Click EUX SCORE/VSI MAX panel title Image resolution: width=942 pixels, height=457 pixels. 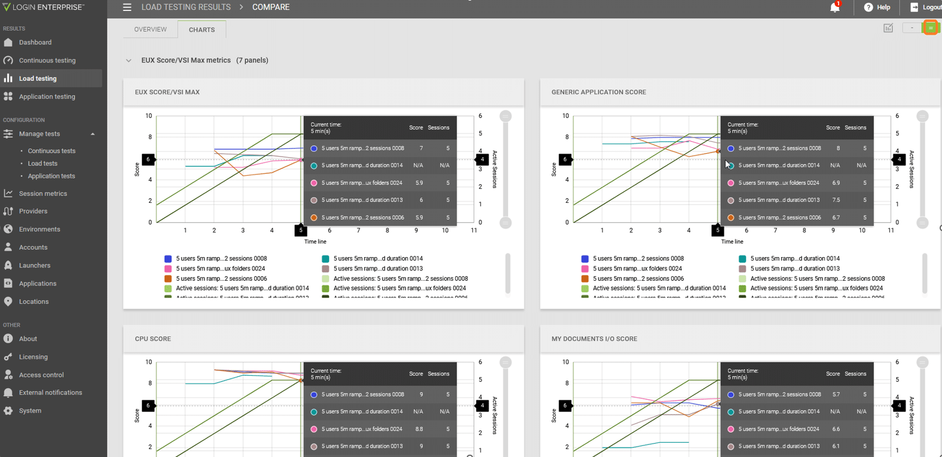[167, 92]
